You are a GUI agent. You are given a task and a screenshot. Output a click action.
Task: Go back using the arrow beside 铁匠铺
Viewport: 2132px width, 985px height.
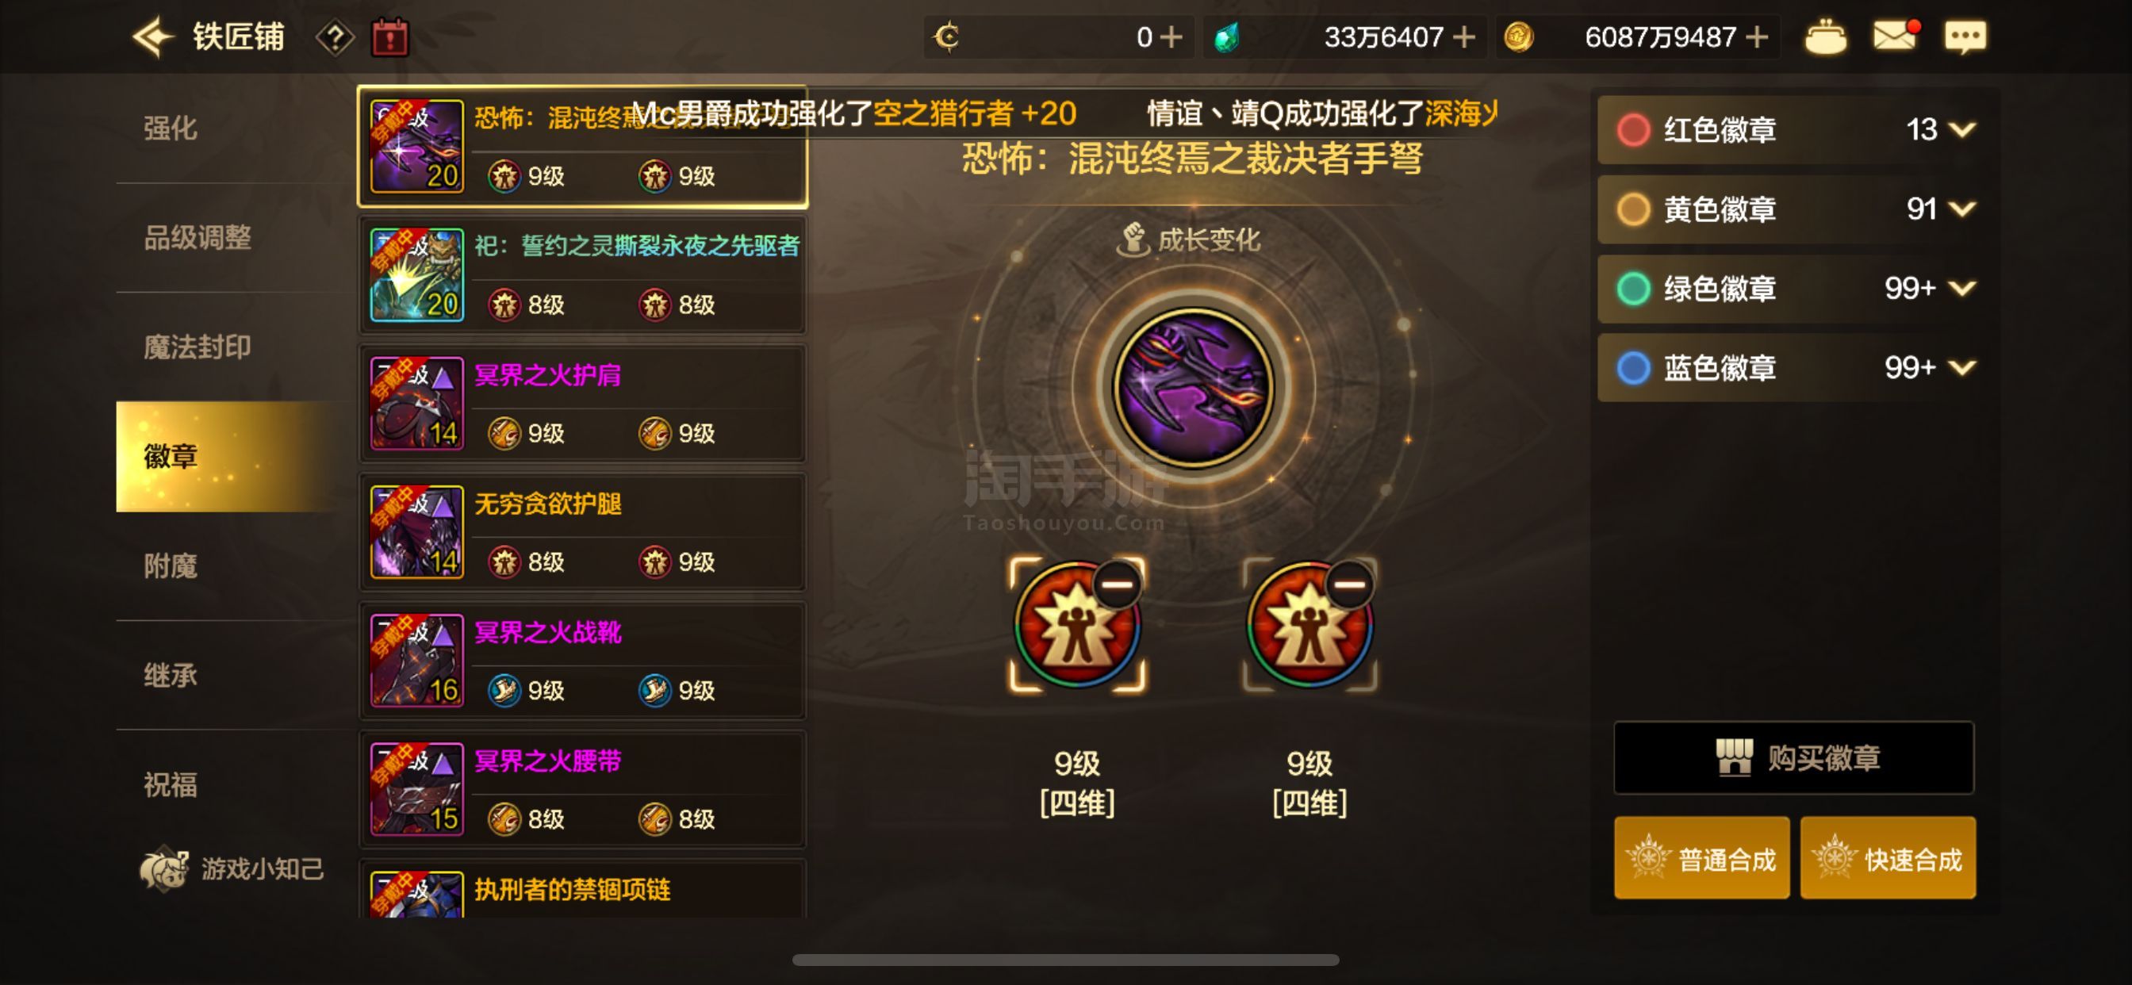click(x=152, y=37)
